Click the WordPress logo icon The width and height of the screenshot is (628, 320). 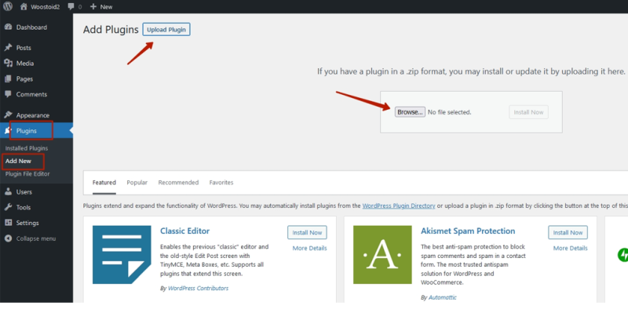click(8, 6)
